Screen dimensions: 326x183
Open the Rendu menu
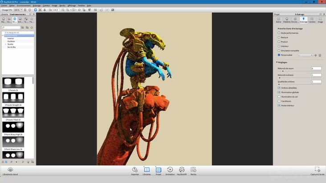coord(62,6)
